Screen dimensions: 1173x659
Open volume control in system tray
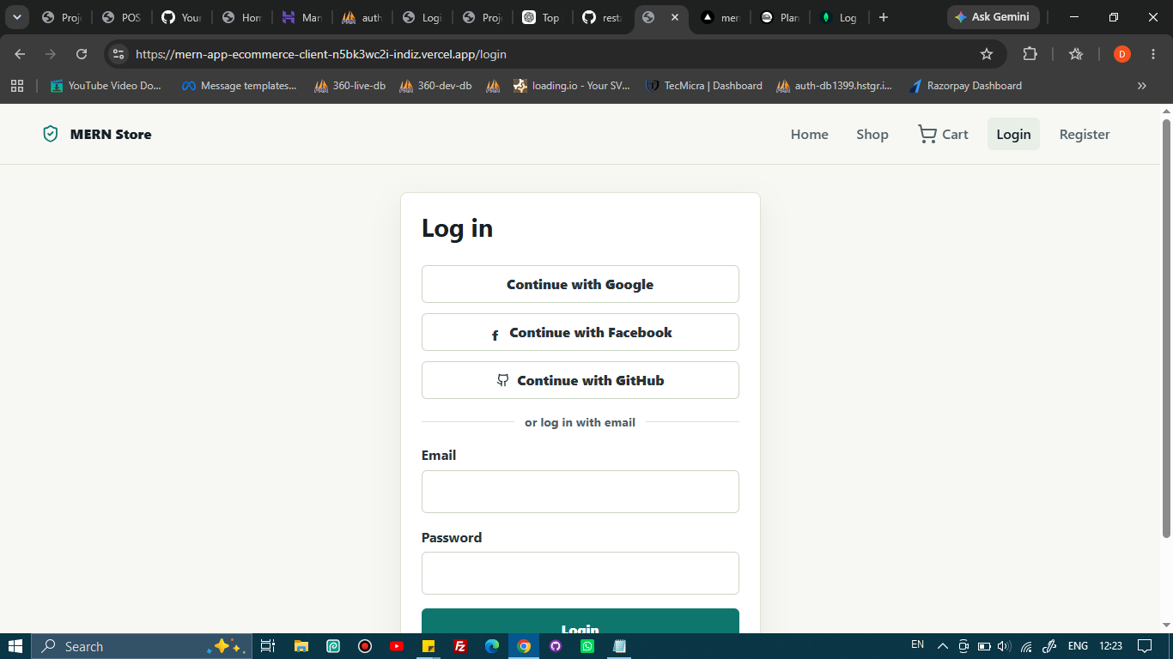click(1005, 646)
